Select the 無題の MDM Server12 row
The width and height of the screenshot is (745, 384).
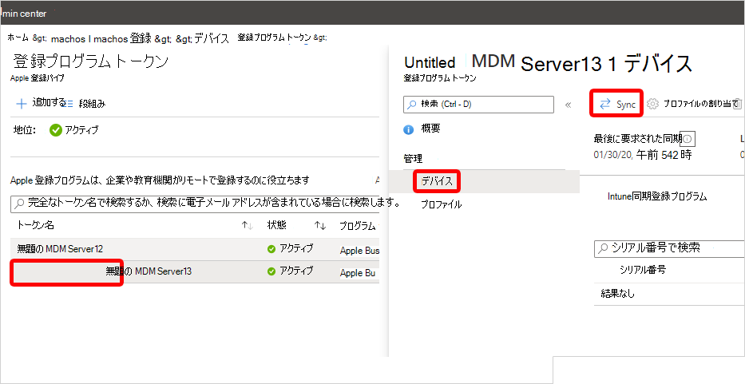195,249
